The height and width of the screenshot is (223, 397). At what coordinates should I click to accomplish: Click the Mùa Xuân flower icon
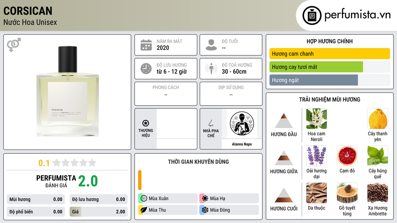click(144, 199)
